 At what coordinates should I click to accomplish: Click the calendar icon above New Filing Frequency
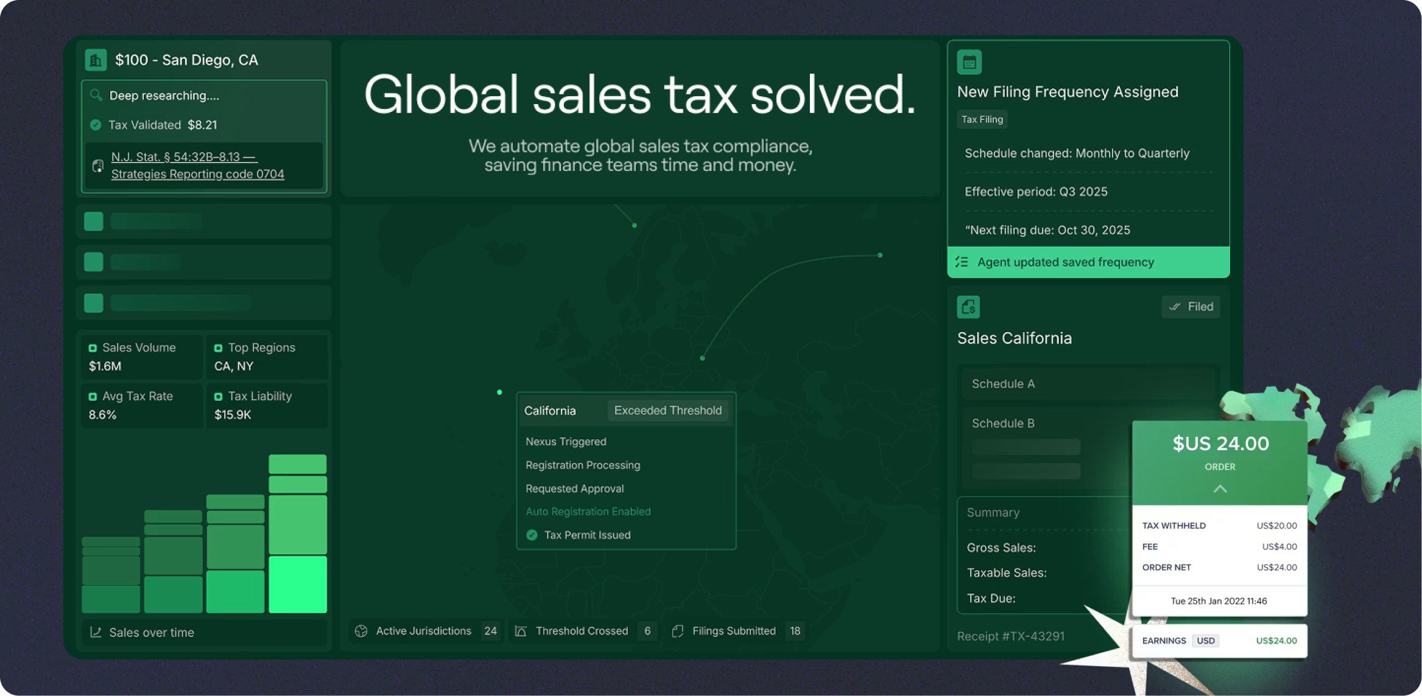point(969,62)
